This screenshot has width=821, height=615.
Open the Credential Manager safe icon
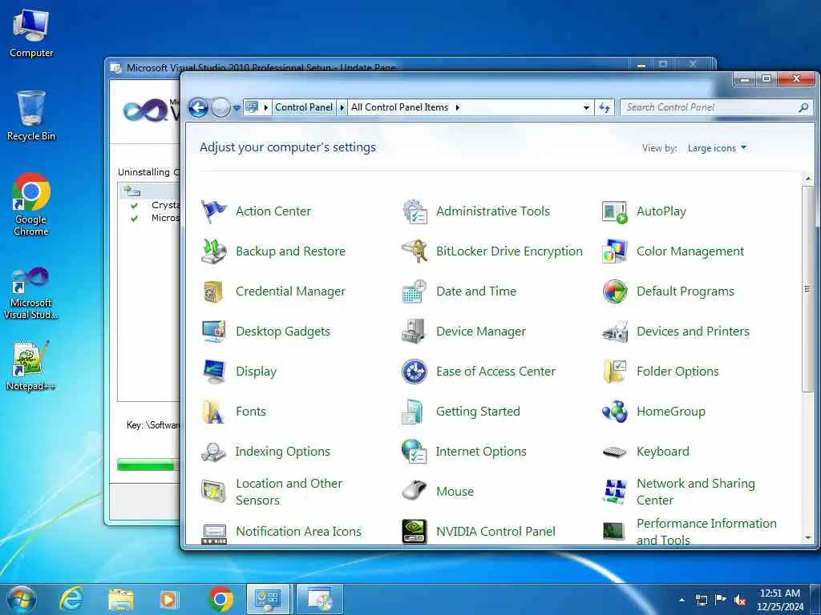(213, 291)
